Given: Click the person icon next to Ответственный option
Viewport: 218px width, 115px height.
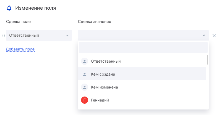Looking at the screenshot, I should point(85,61).
